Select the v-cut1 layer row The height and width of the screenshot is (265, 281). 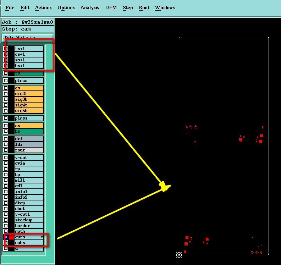29,214
